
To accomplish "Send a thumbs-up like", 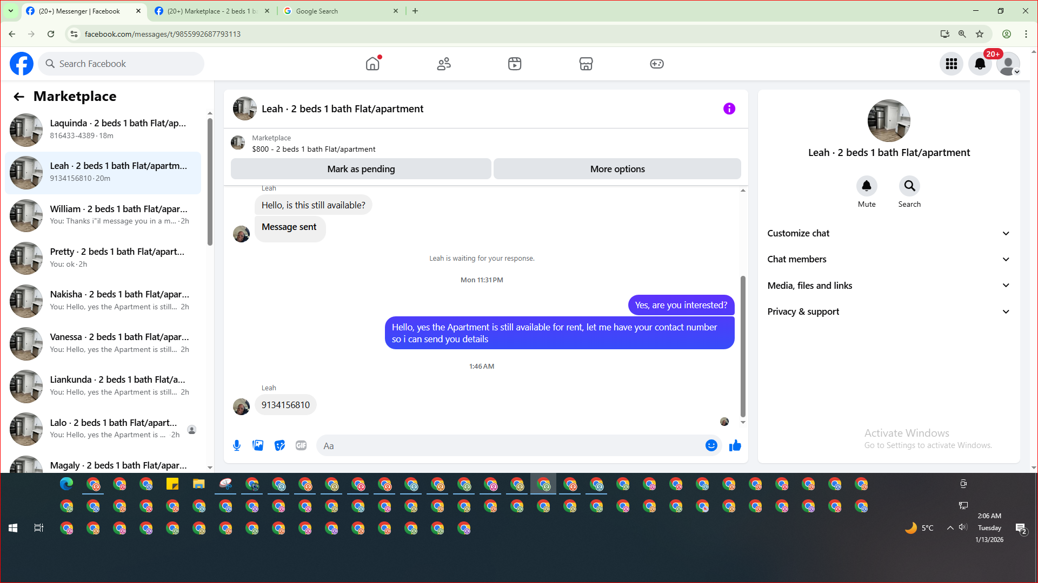I will pos(735,445).
